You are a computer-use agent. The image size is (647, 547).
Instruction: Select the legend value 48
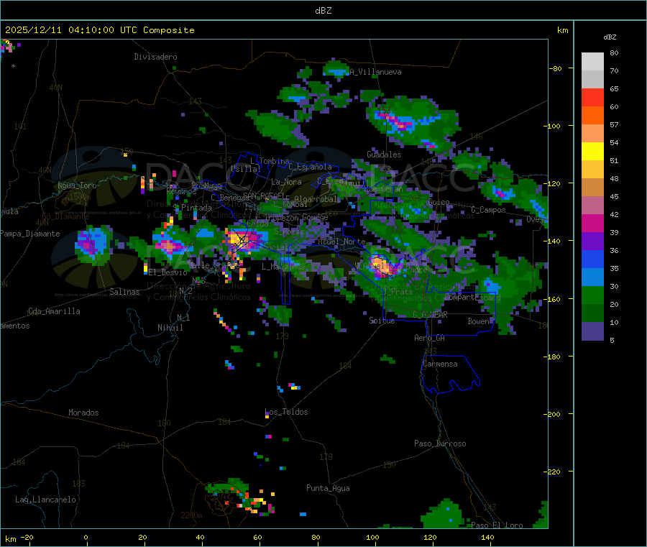point(614,179)
